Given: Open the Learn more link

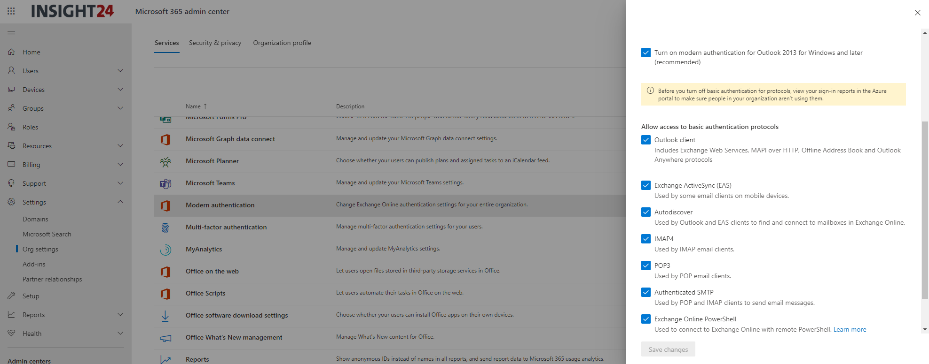Looking at the screenshot, I should point(850,329).
